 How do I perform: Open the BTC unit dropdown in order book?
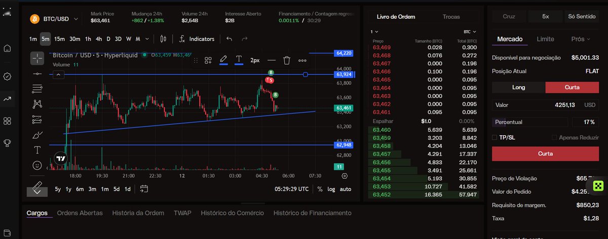(469, 31)
